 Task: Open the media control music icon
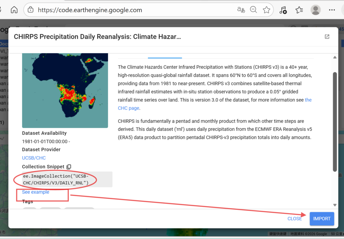coord(283,10)
